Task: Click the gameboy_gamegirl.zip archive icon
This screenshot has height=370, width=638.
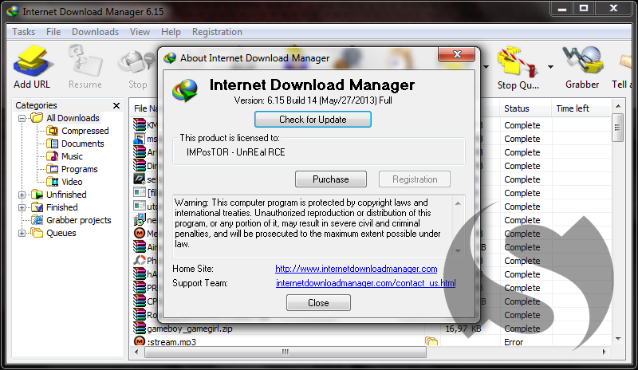Action: (x=140, y=328)
